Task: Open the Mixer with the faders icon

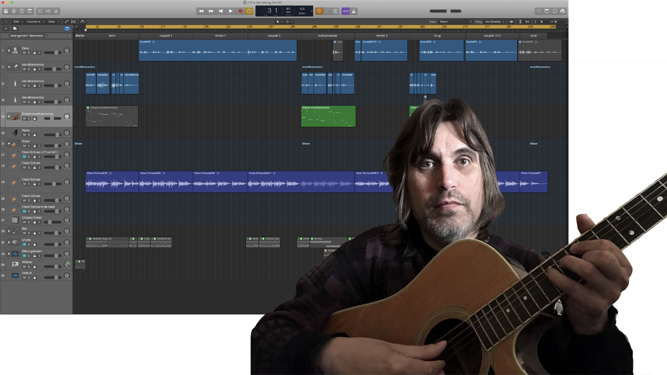Action: tap(48, 11)
